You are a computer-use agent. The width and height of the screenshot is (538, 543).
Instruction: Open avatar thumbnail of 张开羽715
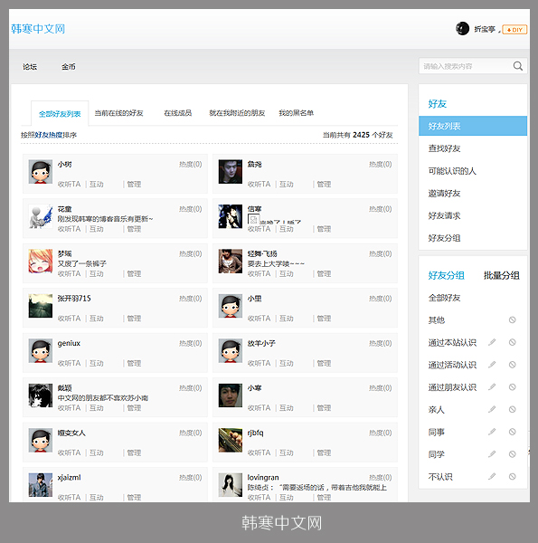[41, 306]
